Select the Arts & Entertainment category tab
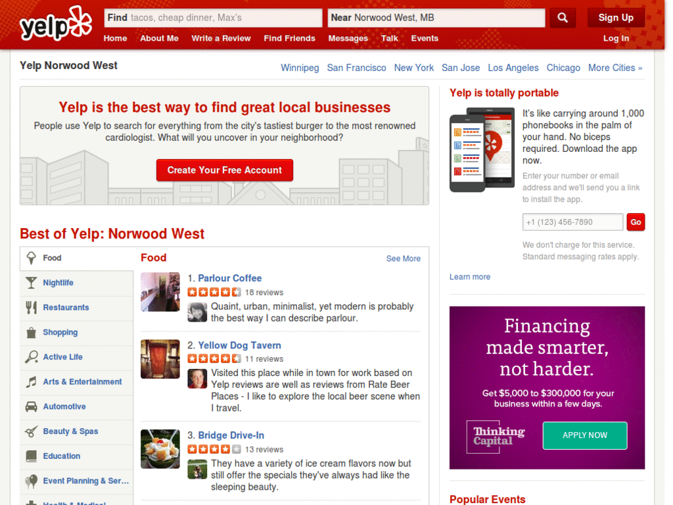This screenshot has width=673, height=505. point(76,382)
